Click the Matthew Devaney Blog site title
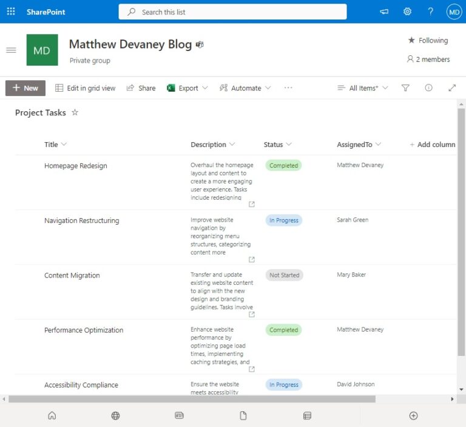 130,44
